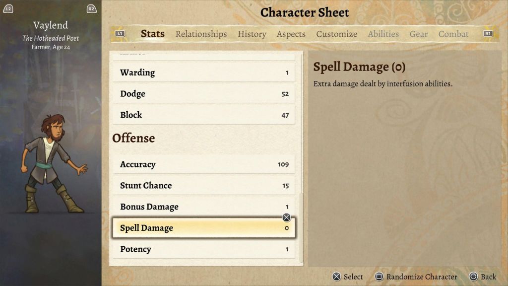Click the Randomize Character label
Viewport: 508px width, 286px height.
[x=422, y=277]
